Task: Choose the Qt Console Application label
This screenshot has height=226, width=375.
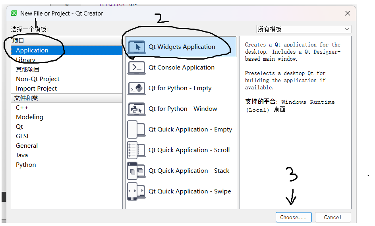Action: click(182, 68)
